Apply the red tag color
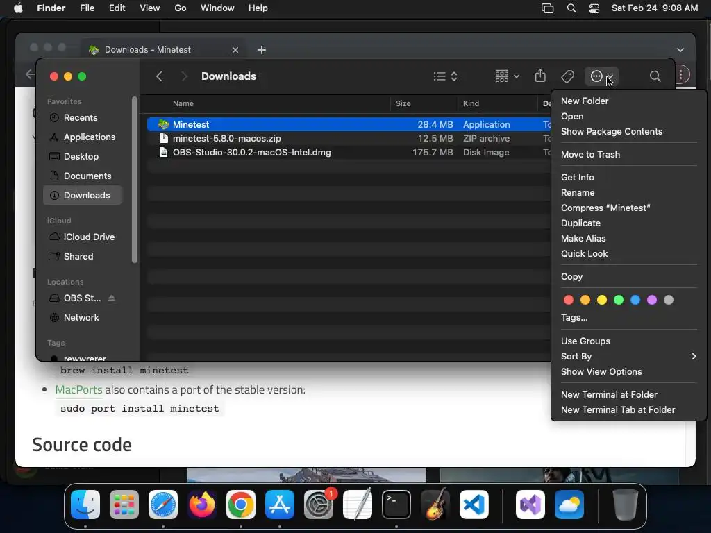Screen dimensions: 711x533 [x=569, y=300]
